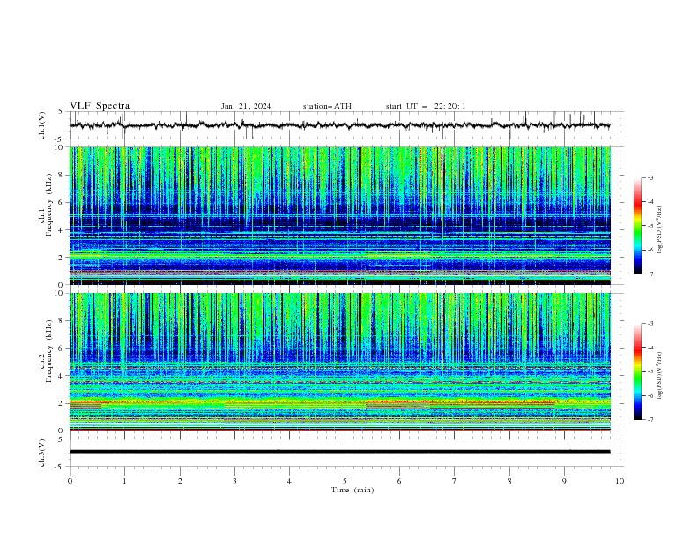698x540 pixels.
Task: Click the log(PSD) label beside upper colorbar
Action: click(659, 230)
